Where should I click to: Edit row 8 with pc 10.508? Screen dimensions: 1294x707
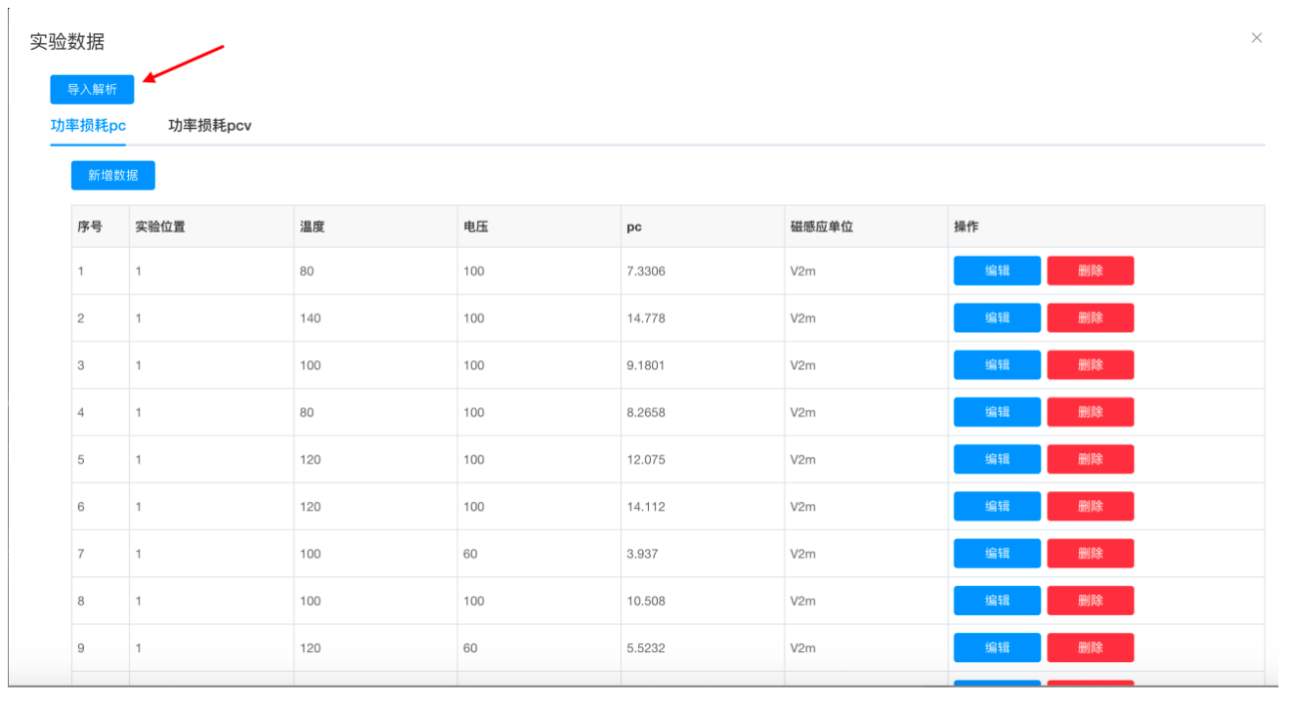point(996,601)
